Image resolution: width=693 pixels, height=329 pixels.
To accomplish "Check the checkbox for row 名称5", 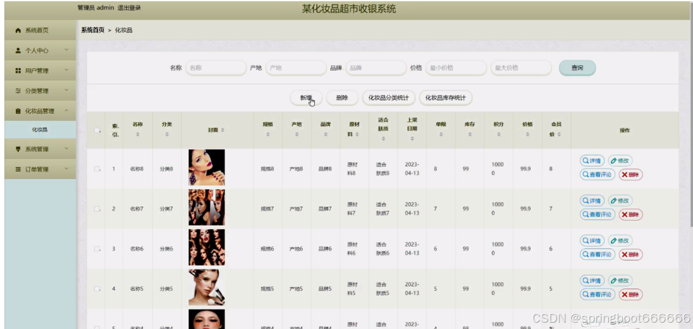I will [97, 289].
